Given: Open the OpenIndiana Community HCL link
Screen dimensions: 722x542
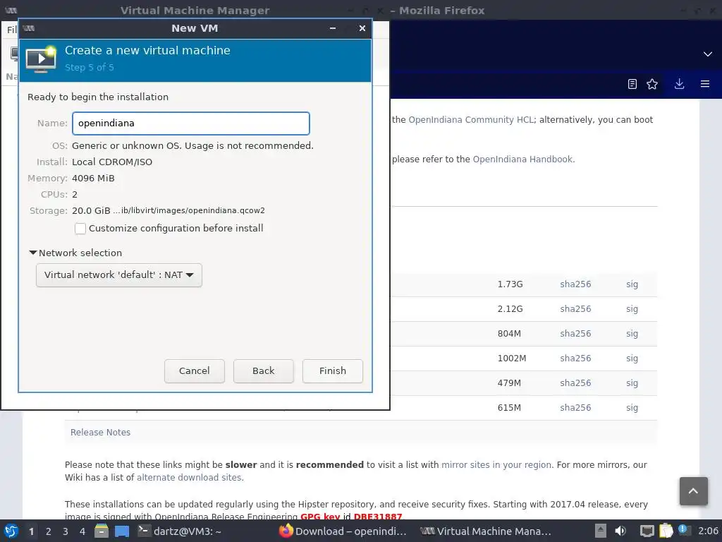Looking at the screenshot, I should pyautogui.click(x=470, y=120).
